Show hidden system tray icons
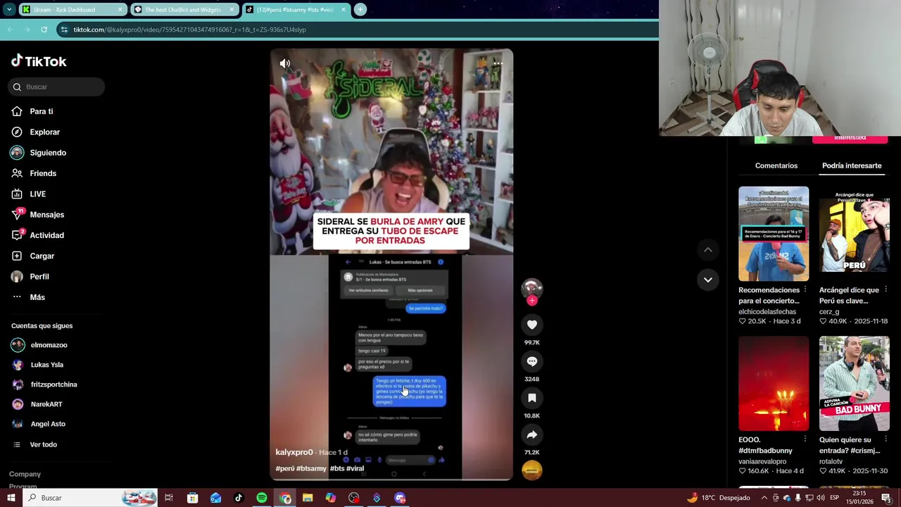901x507 pixels. point(764,498)
